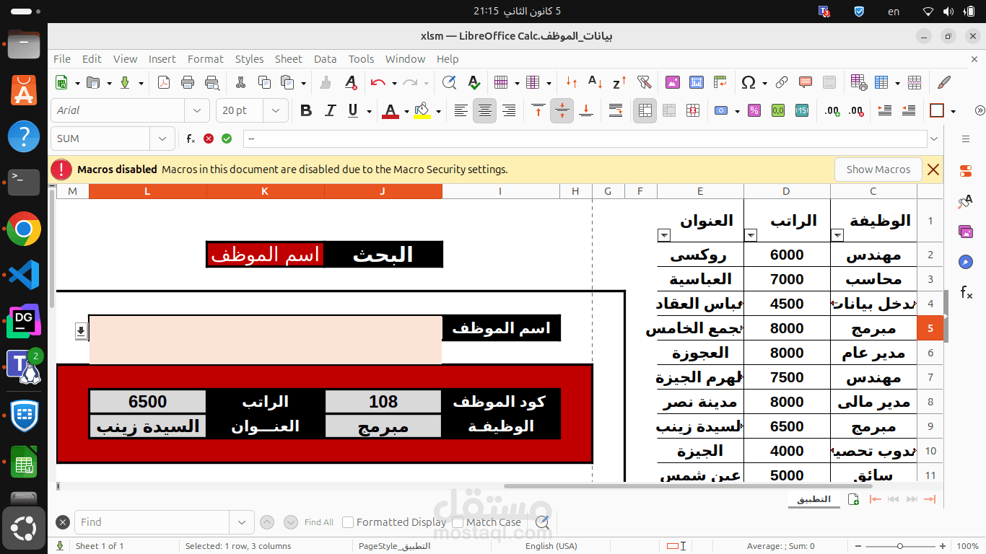
Task: Toggle italic formatting
Action: 330,110
